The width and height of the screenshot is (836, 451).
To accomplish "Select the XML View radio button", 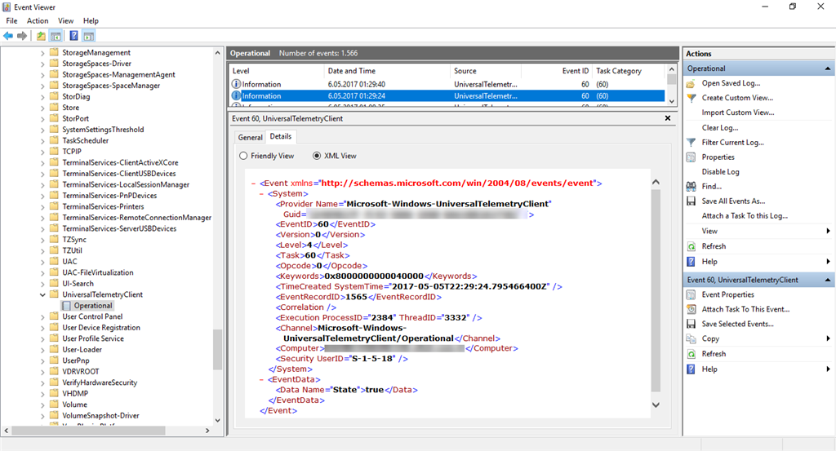I will coord(317,156).
